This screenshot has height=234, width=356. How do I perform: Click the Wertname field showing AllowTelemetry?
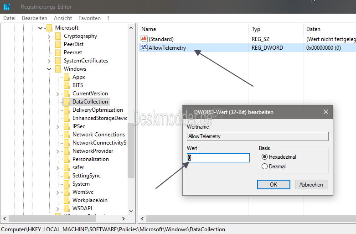(x=258, y=136)
